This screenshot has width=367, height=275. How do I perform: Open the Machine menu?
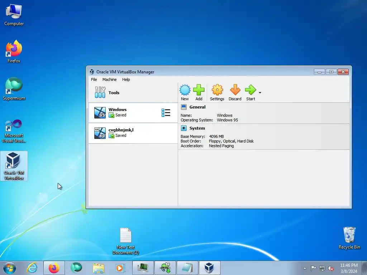coord(109,79)
